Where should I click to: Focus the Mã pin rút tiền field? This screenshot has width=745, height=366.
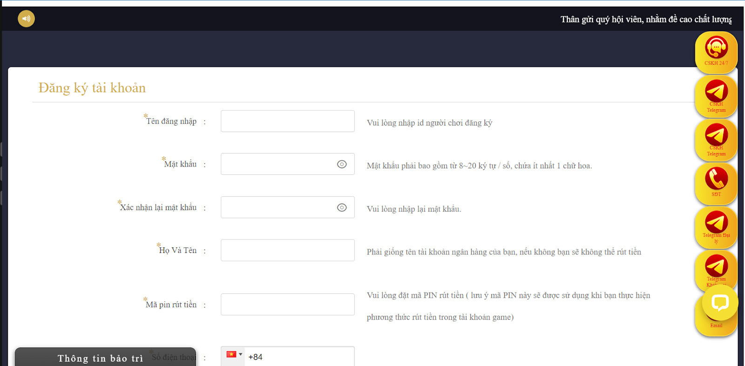(287, 305)
